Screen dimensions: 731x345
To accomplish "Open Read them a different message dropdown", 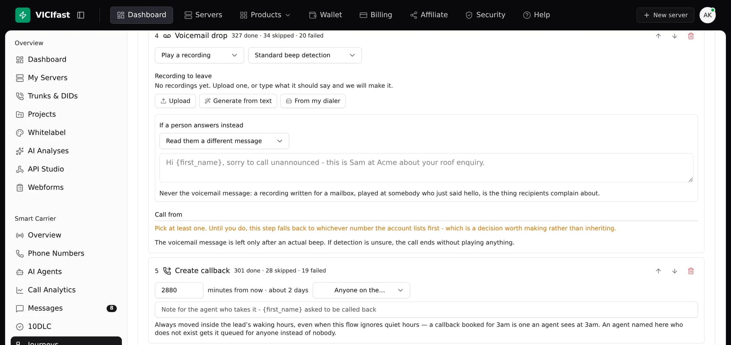I will point(224,141).
